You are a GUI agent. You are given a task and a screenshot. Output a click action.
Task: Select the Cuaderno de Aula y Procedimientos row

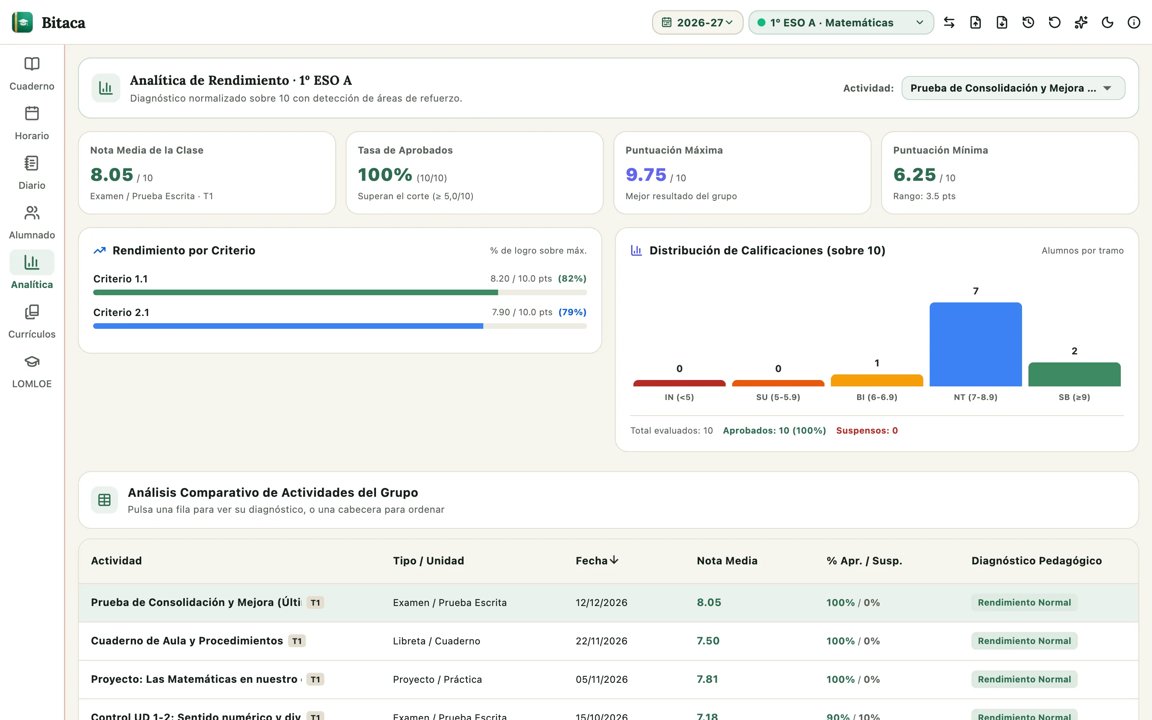point(608,641)
